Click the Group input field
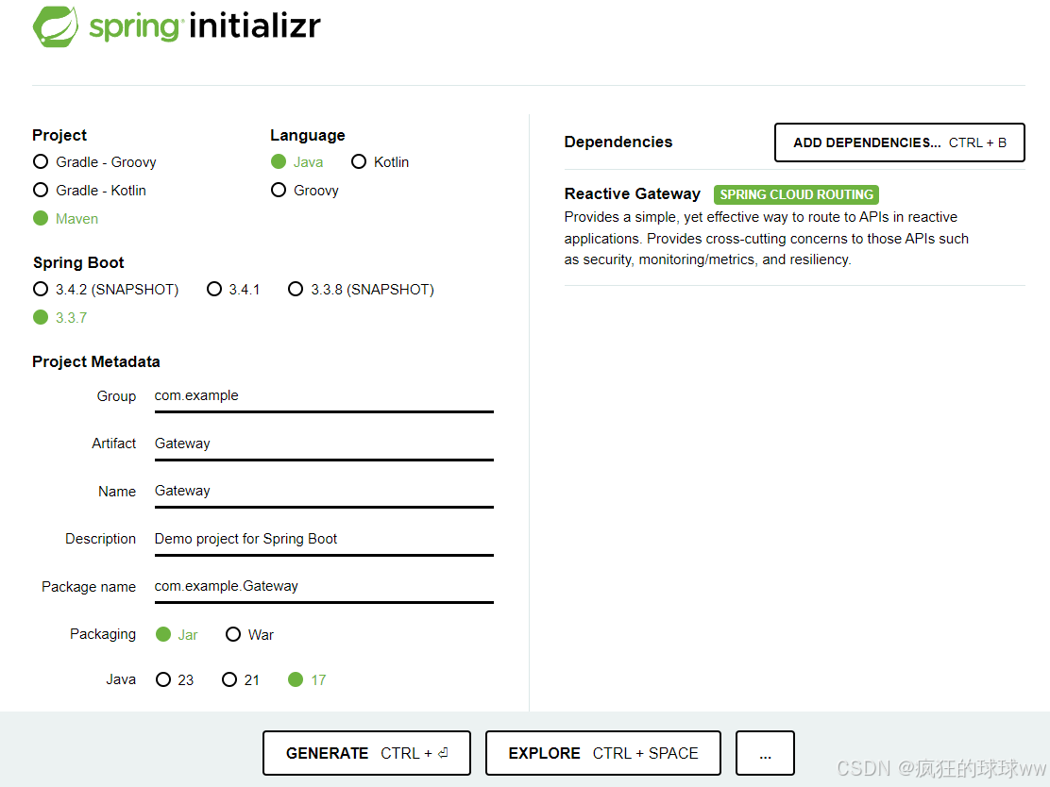 (x=324, y=396)
